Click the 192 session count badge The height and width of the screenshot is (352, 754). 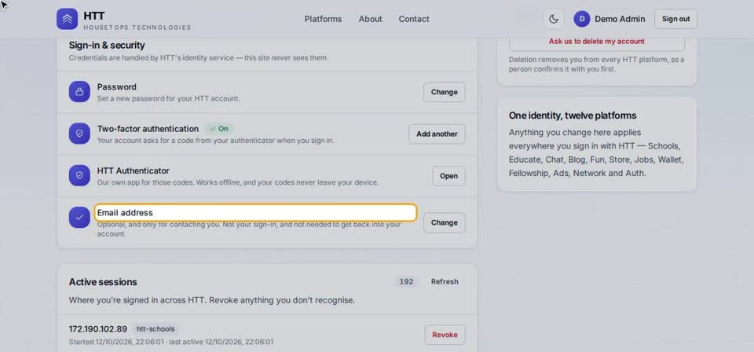tap(406, 282)
